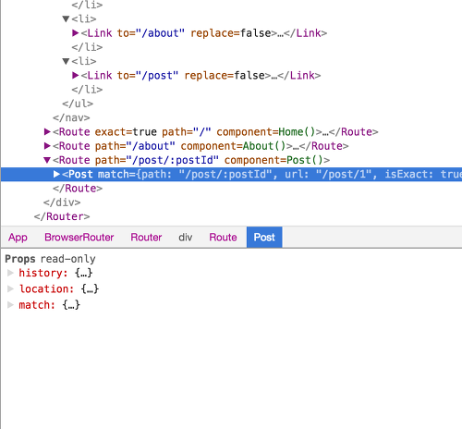The width and height of the screenshot is (462, 429).
Task: Click the closing </Route> tag
Action: [x=78, y=189]
